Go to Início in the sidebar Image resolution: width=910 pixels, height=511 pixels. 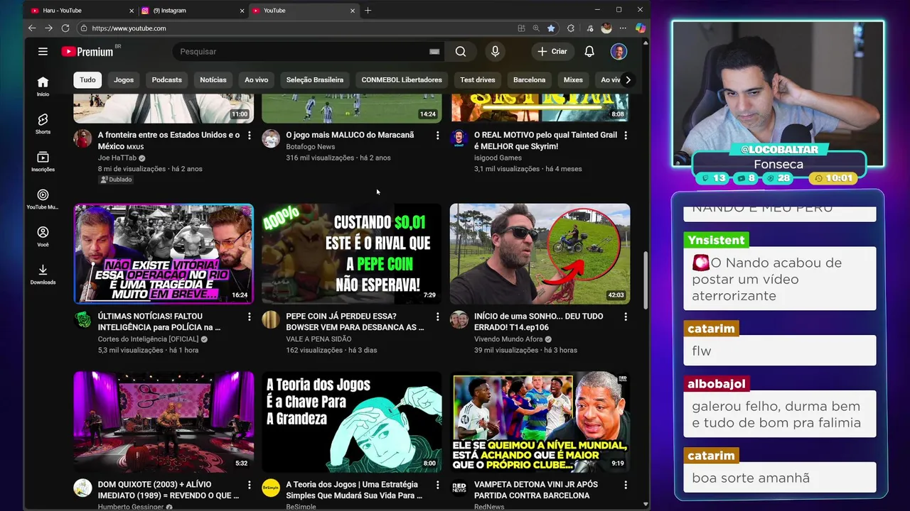tap(43, 86)
